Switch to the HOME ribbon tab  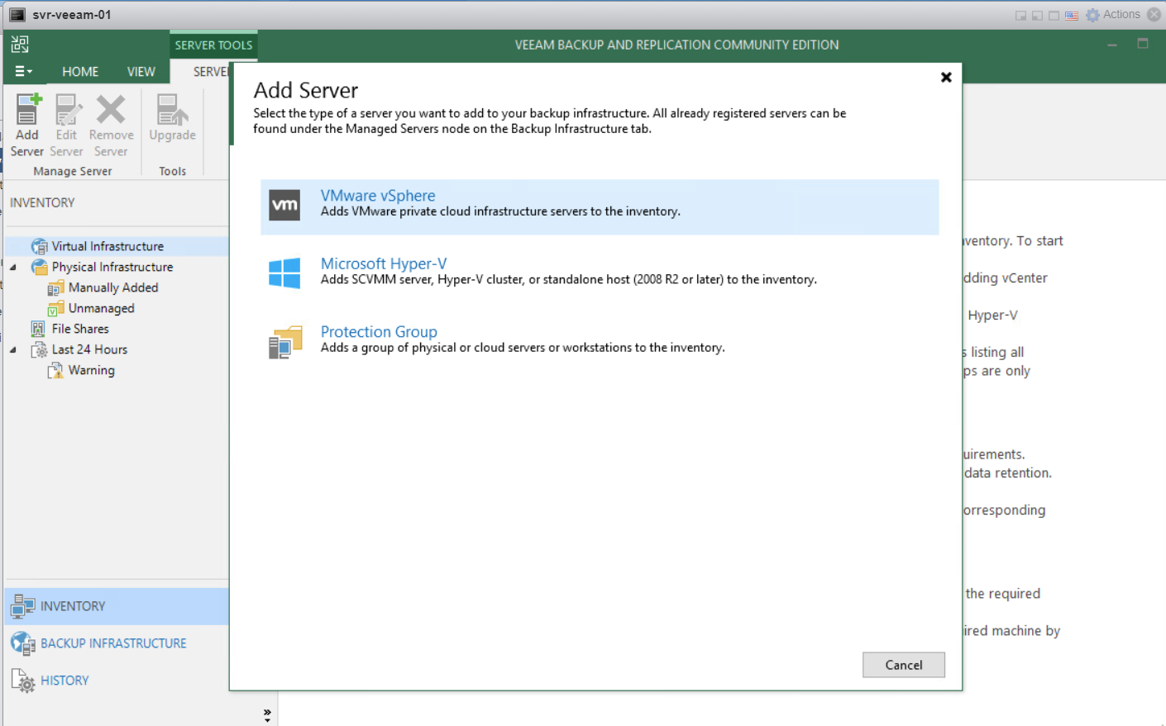[80, 72]
